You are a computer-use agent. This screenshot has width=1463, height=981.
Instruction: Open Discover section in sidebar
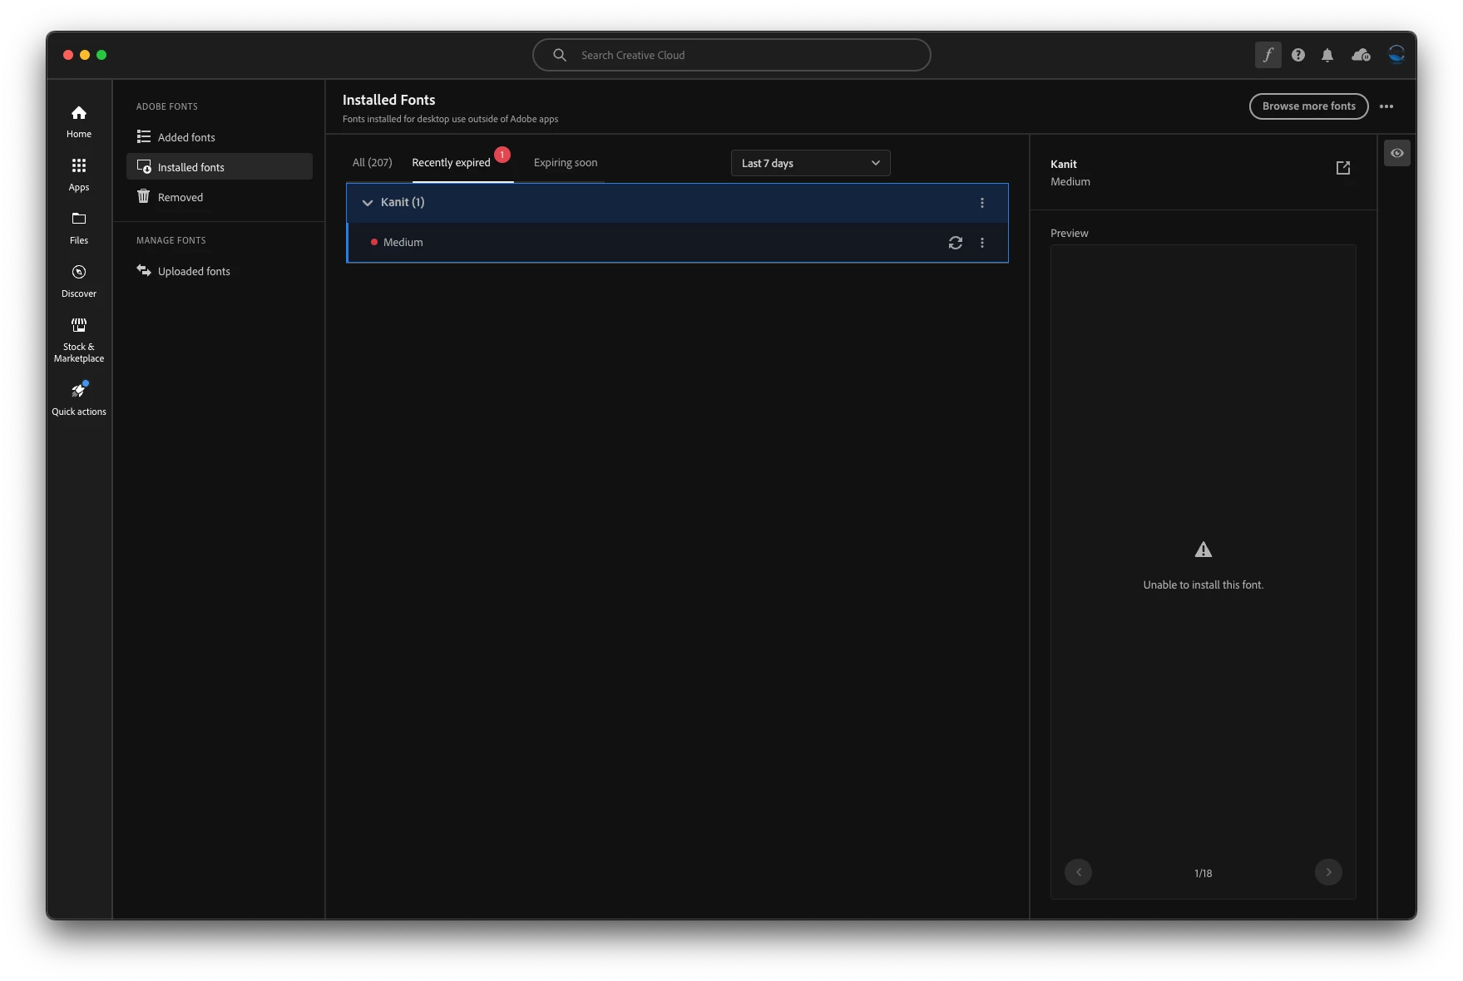pyautogui.click(x=79, y=281)
